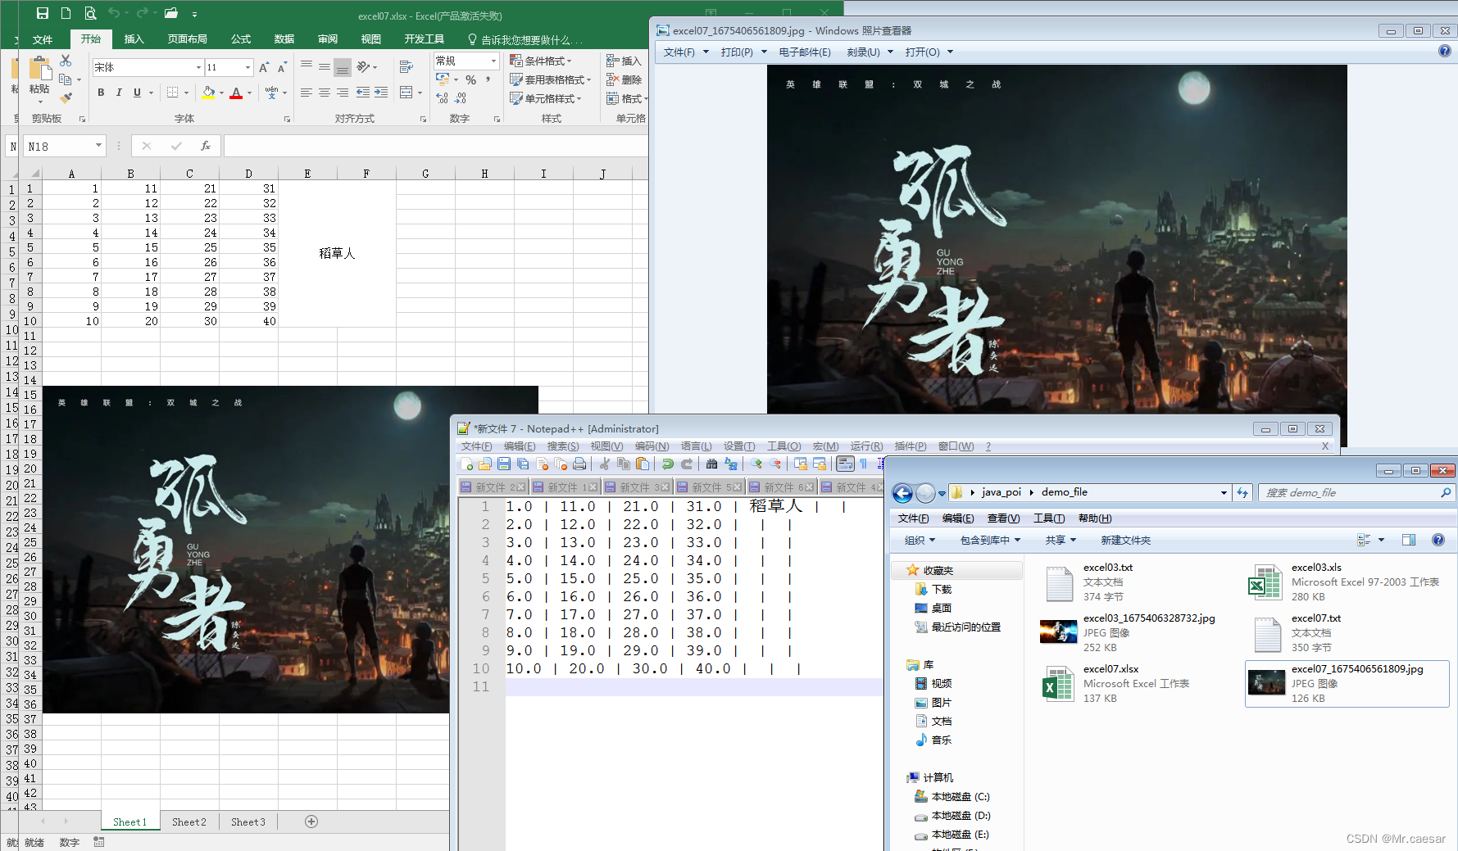The image size is (1458, 851).
Task: Click the wrap text icon in Excel
Action: (x=406, y=67)
